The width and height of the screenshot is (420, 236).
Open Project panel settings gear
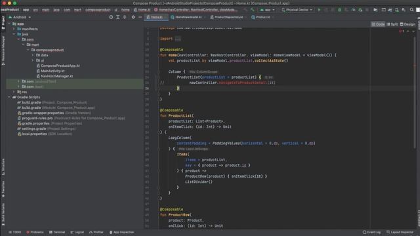tap(133, 17)
